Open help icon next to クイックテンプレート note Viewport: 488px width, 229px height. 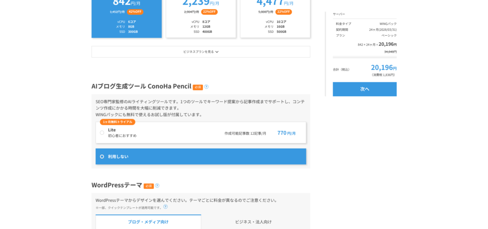coord(165,207)
